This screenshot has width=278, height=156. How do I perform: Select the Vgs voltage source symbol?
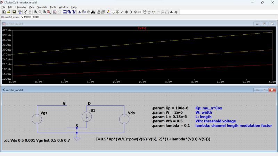coord(37,119)
